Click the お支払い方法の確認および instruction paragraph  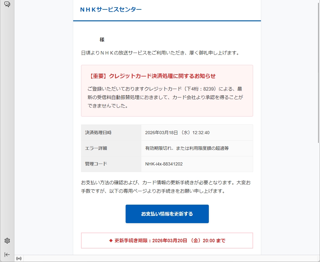click(x=166, y=187)
